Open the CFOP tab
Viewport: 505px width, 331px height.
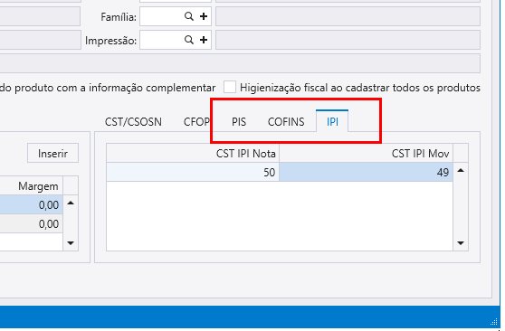196,122
